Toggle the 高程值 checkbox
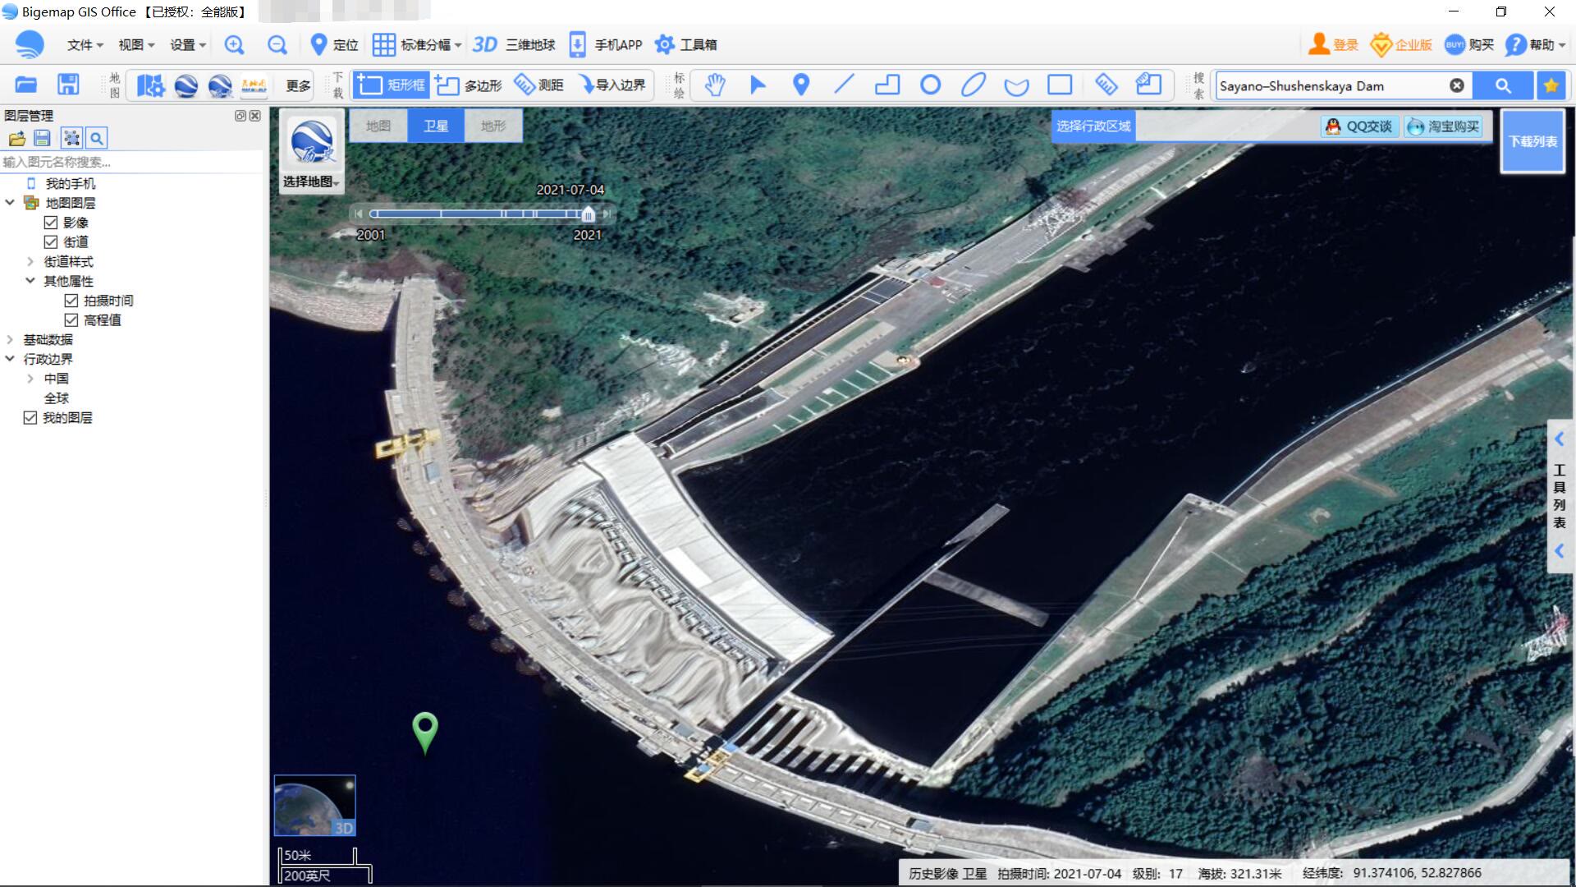Image resolution: width=1576 pixels, height=887 pixels. tap(71, 320)
